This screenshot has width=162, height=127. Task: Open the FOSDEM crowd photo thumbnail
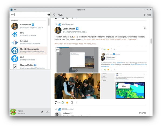tap(77, 86)
